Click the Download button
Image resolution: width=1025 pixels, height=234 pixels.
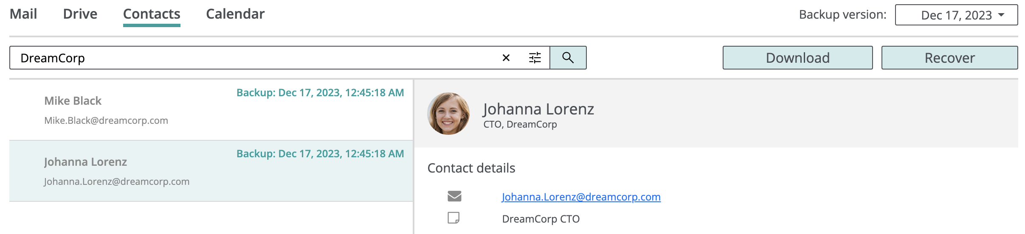pyautogui.click(x=797, y=58)
